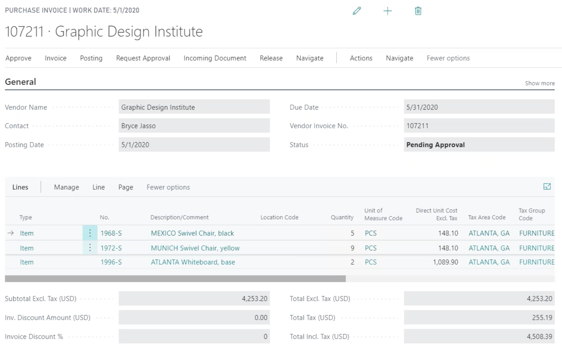The image size is (562, 350).
Task: Click Subtotal Excl. Tax value 4,253.20
Action: tap(194, 299)
